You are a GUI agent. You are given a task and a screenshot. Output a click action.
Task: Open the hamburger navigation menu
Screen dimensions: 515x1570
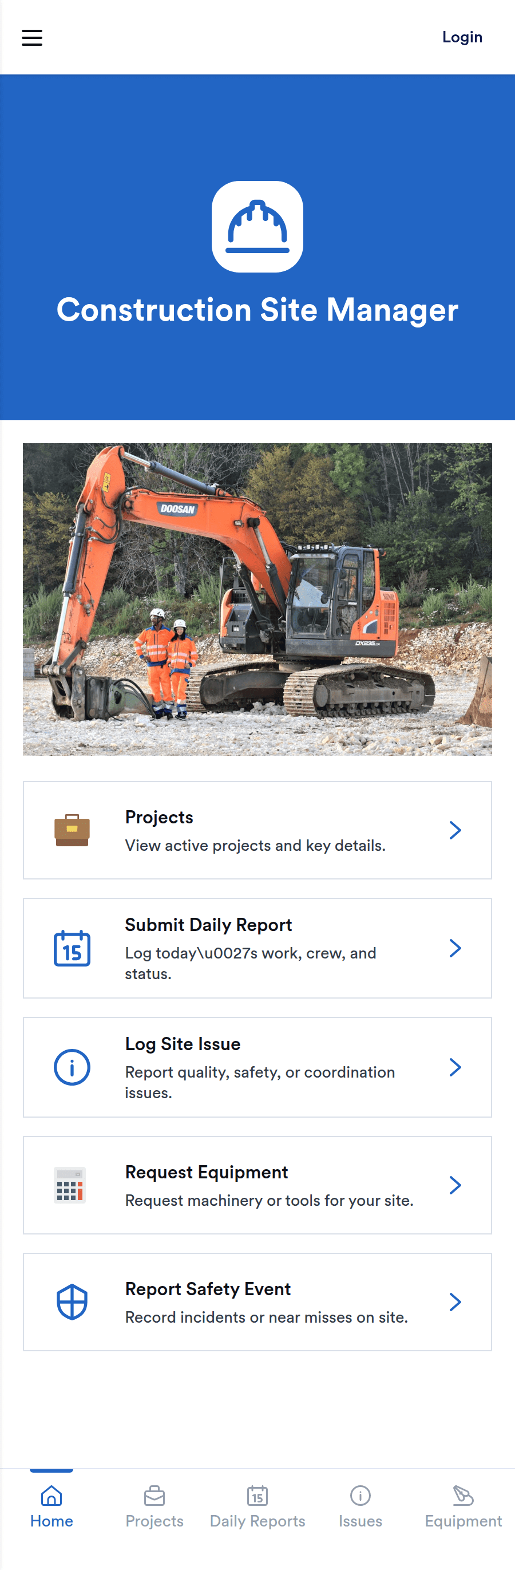pyautogui.click(x=32, y=38)
